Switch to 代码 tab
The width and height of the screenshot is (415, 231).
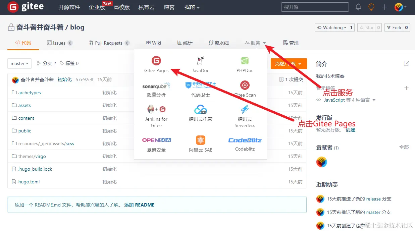tap(23, 43)
